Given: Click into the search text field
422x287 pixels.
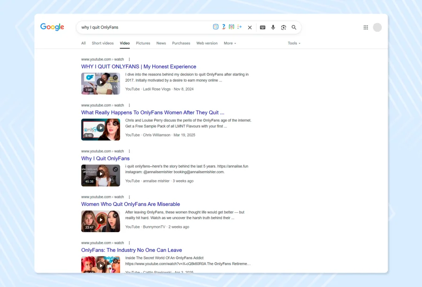Looking at the screenshot, I should [141, 27].
